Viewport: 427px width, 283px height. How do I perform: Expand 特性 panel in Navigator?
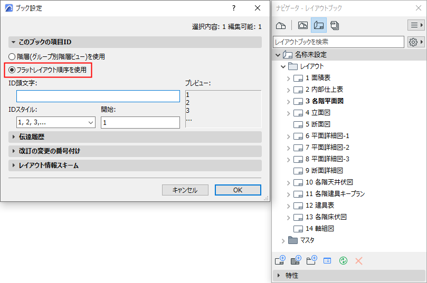click(x=279, y=276)
